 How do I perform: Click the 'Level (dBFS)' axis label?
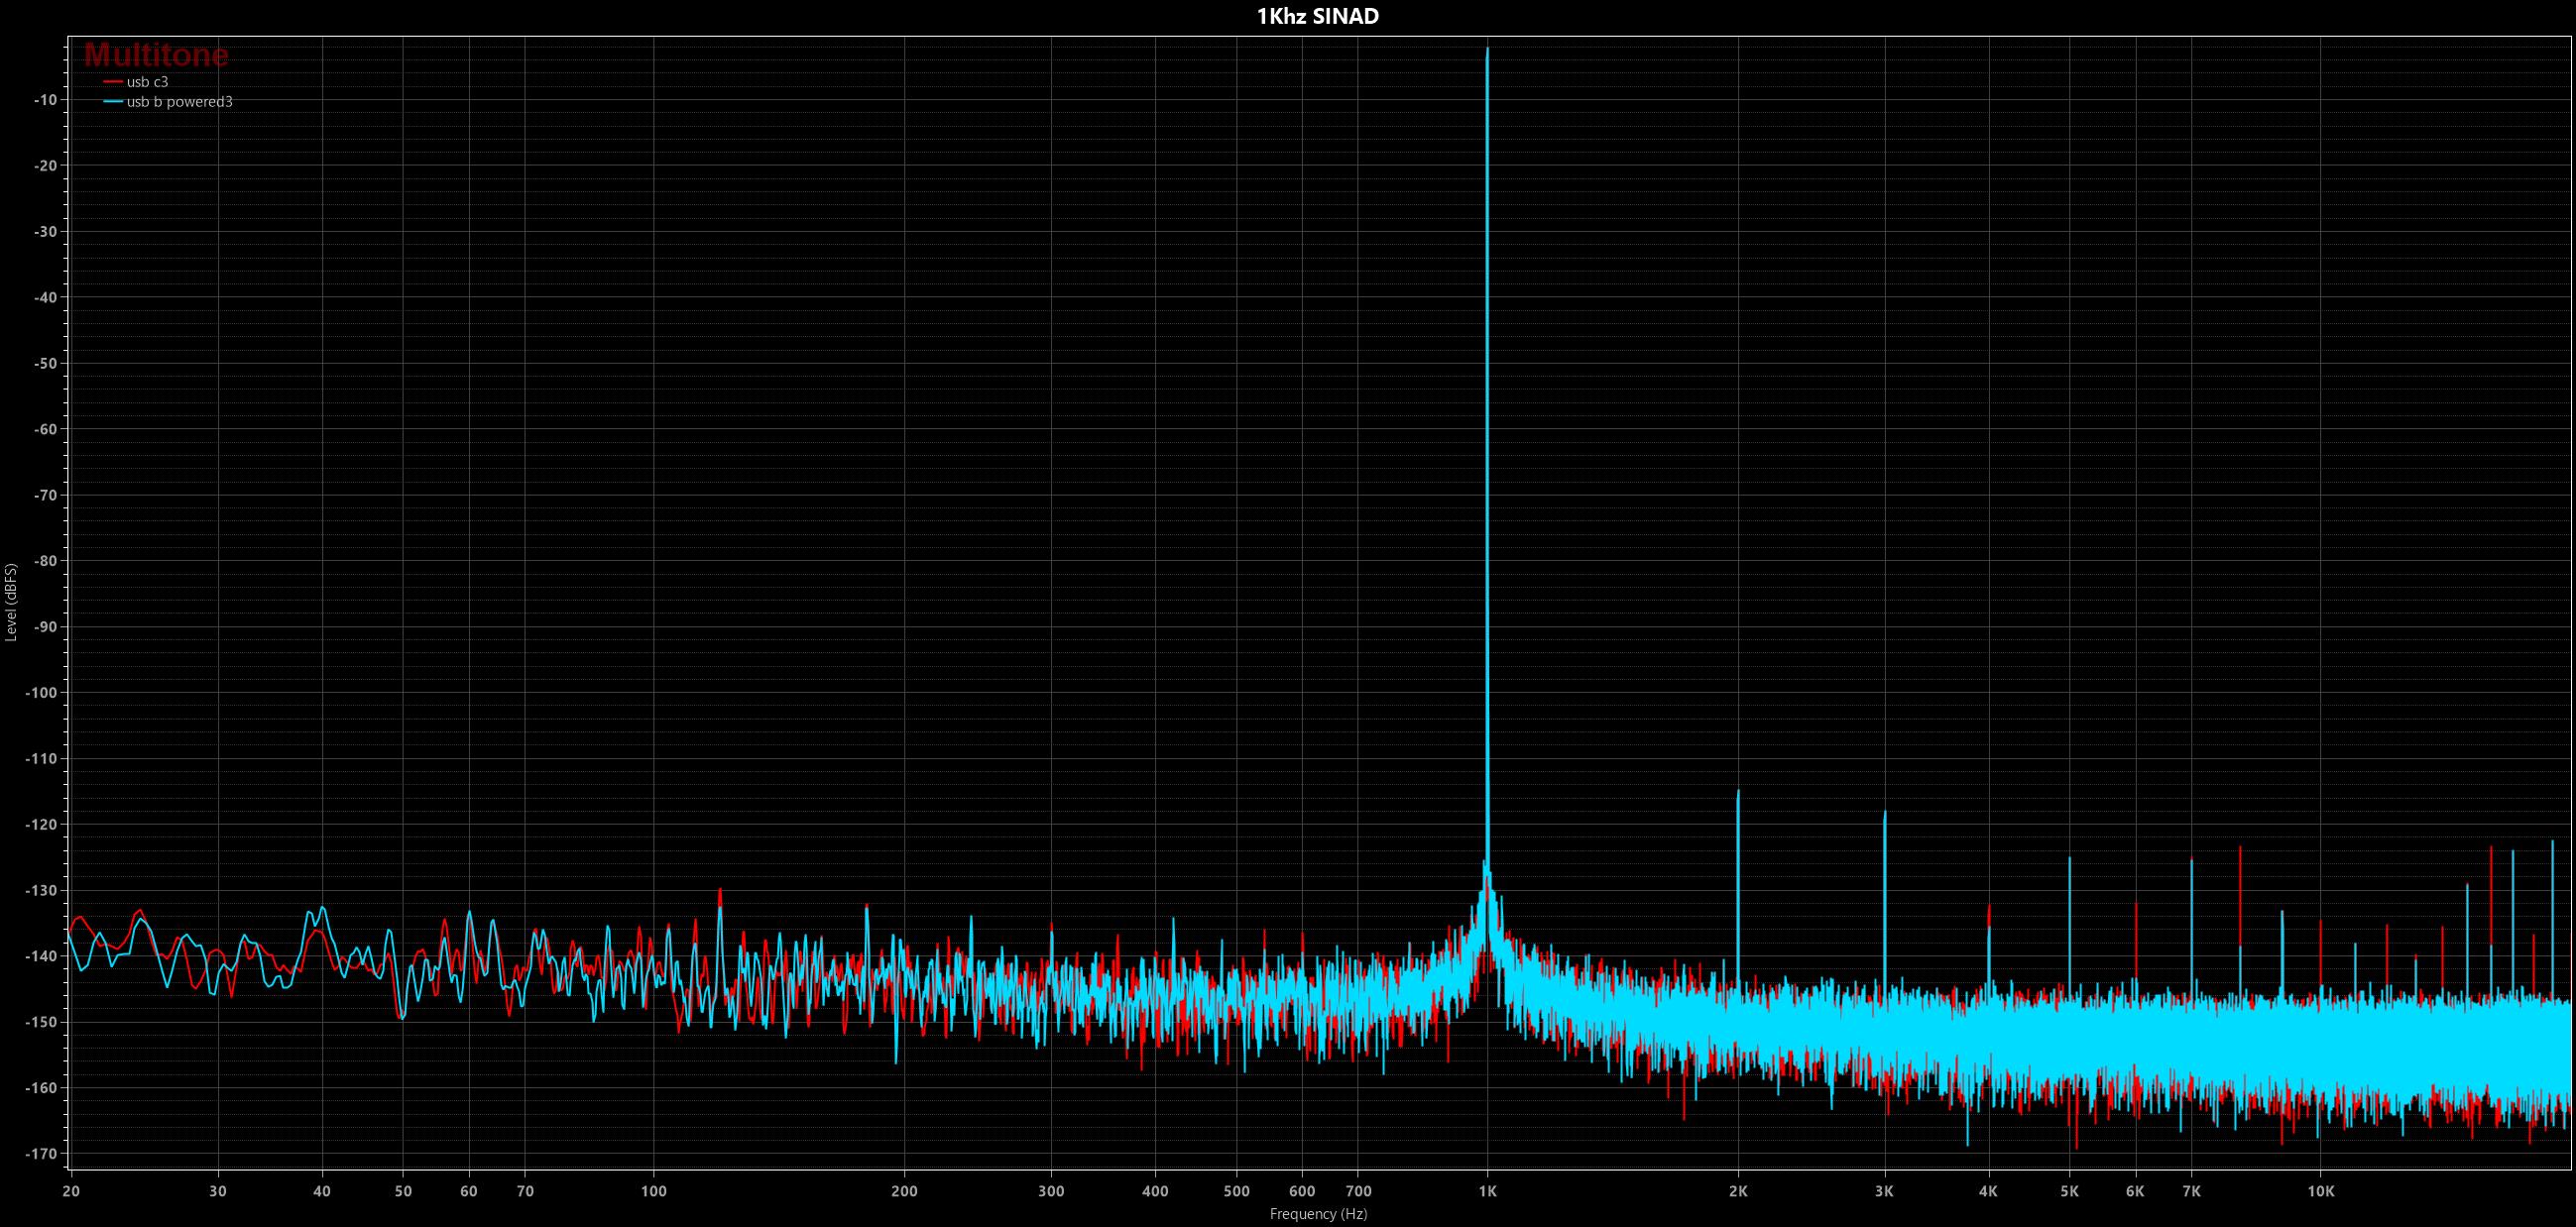coord(11,602)
